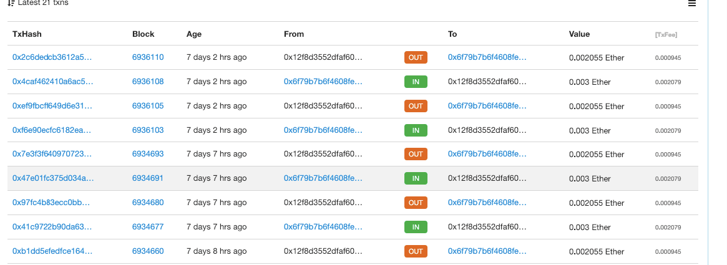Open the hamburger menu icon at top right

point(691,4)
